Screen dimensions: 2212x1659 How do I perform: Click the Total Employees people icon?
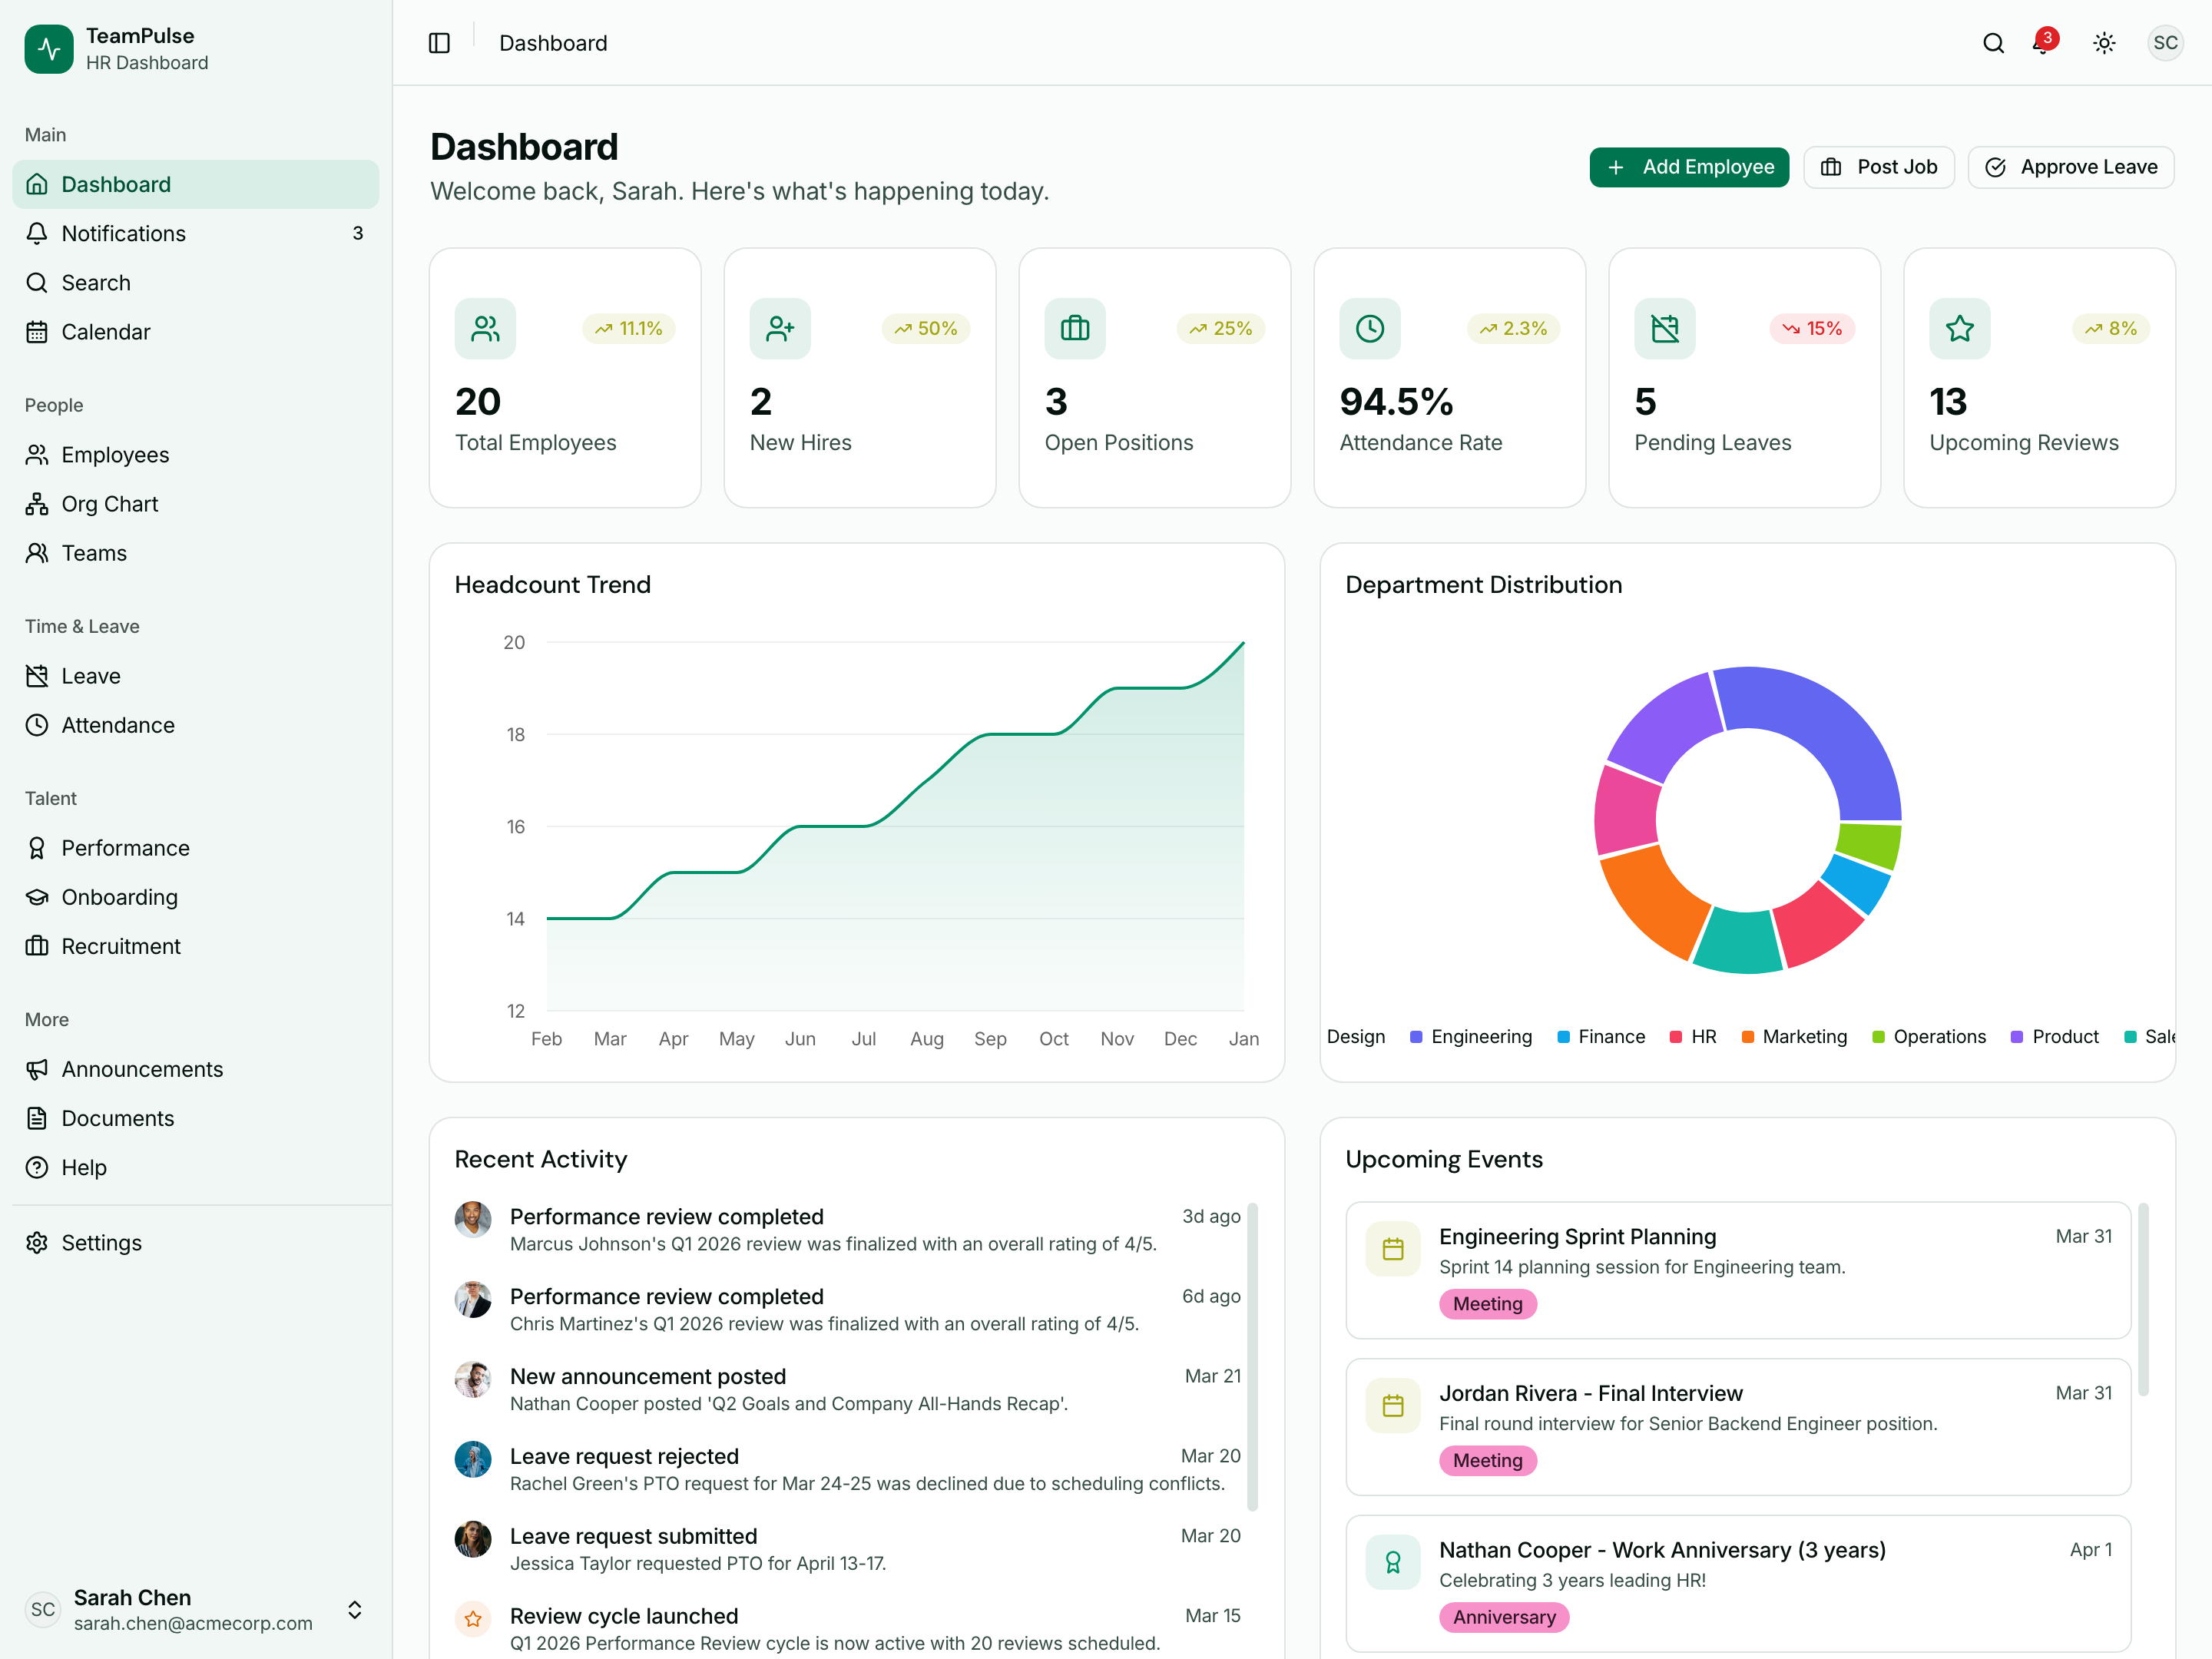[x=485, y=328]
